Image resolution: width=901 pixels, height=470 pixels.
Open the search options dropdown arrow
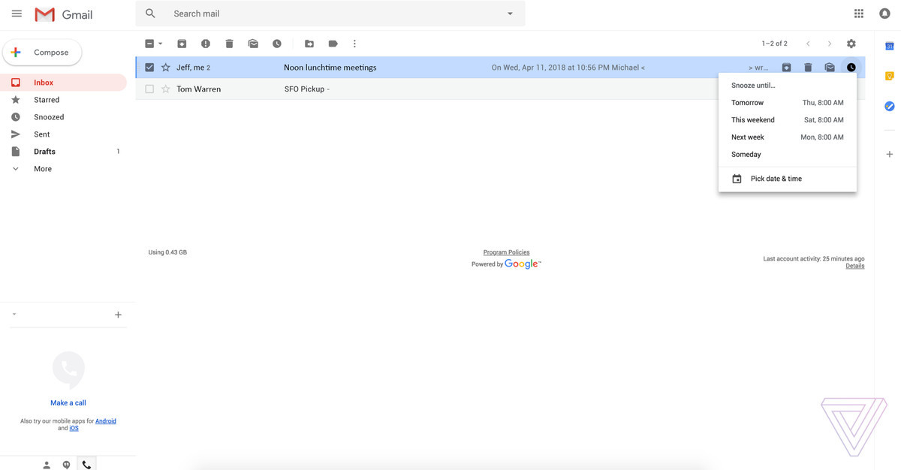[x=509, y=14]
